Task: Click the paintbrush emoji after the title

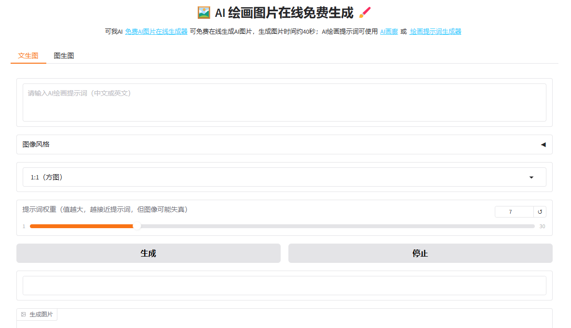Action: click(365, 13)
